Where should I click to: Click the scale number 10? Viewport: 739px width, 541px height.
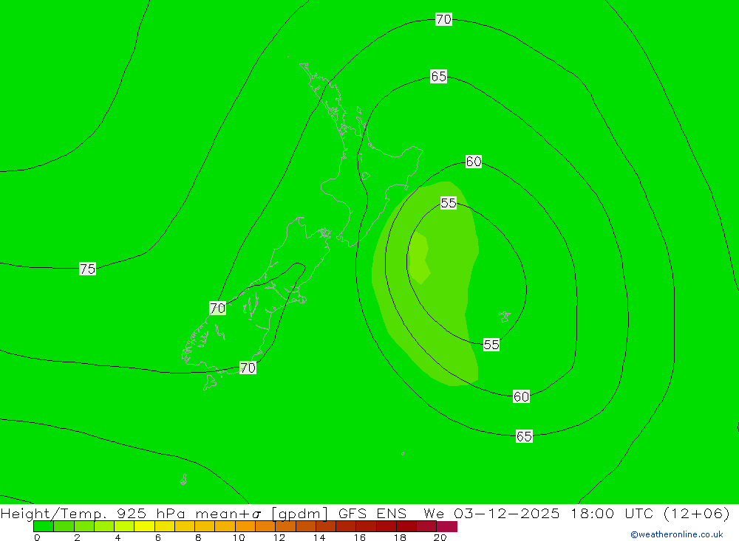(x=239, y=537)
